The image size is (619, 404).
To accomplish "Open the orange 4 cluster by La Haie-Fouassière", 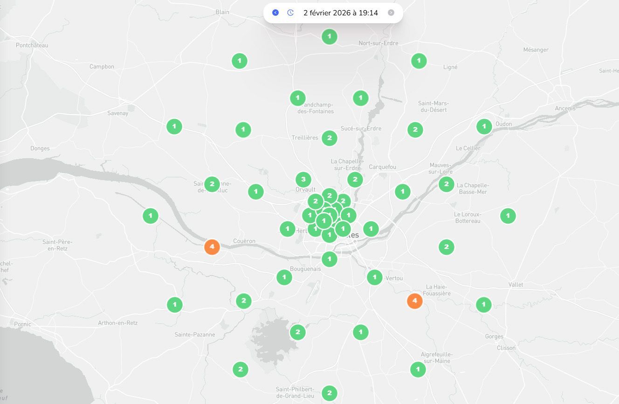I will pyautogui.click(x=414, y=301).
